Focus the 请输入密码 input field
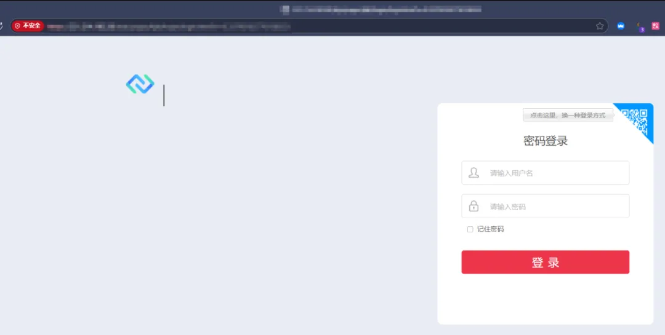Image resolution: width=665 pixels, height=335 pixels. 546,207
